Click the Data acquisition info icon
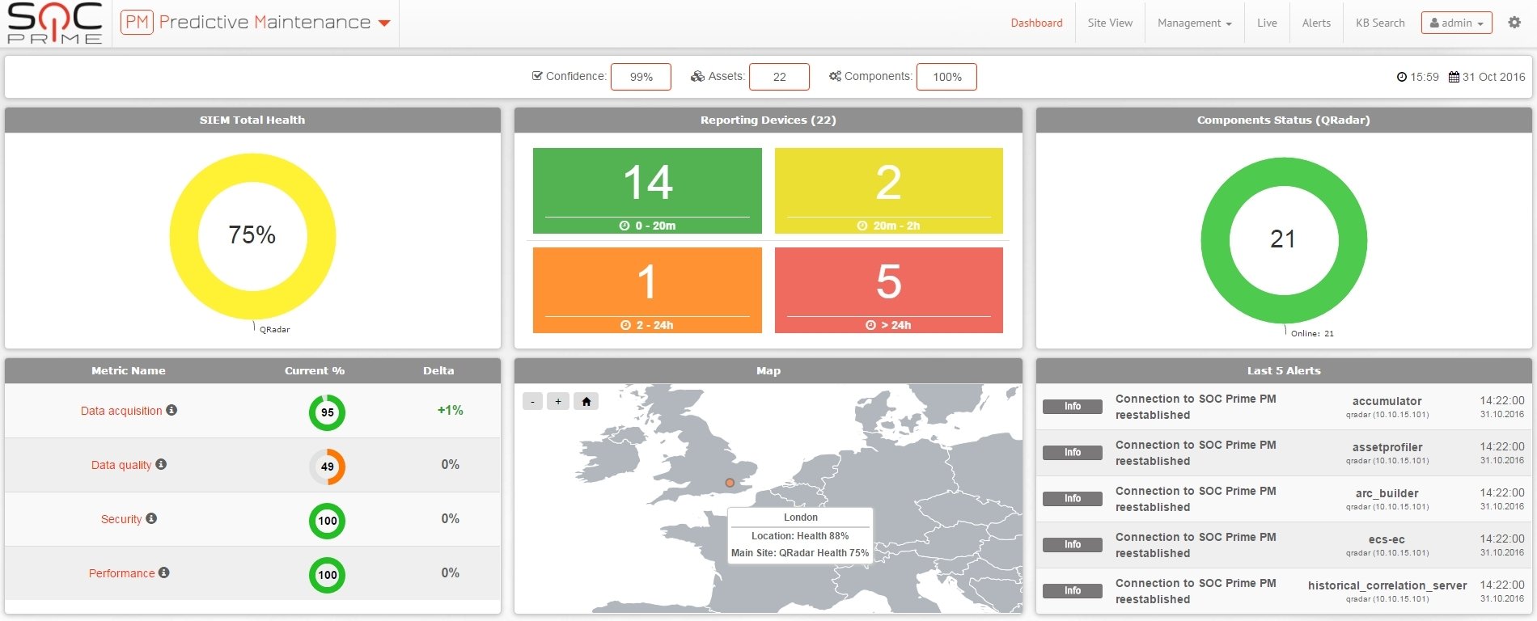The height and width of the screenshot is (621, 1537). pos(171,410)
